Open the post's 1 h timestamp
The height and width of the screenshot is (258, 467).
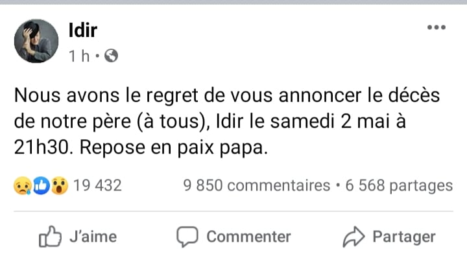coord(79,56)
